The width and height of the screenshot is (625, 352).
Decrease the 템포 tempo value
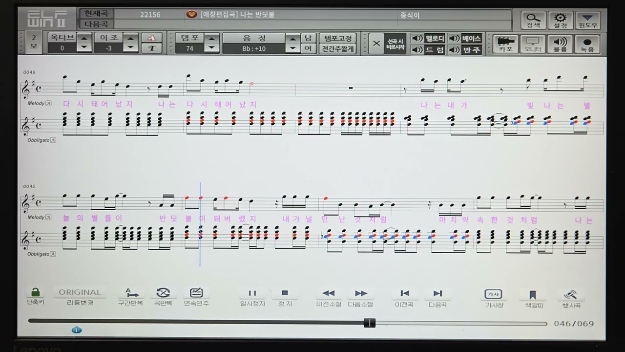click(x=211, y=48)
